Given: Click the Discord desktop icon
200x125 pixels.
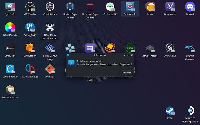Looking at the screenshot, I should (190, 7).
